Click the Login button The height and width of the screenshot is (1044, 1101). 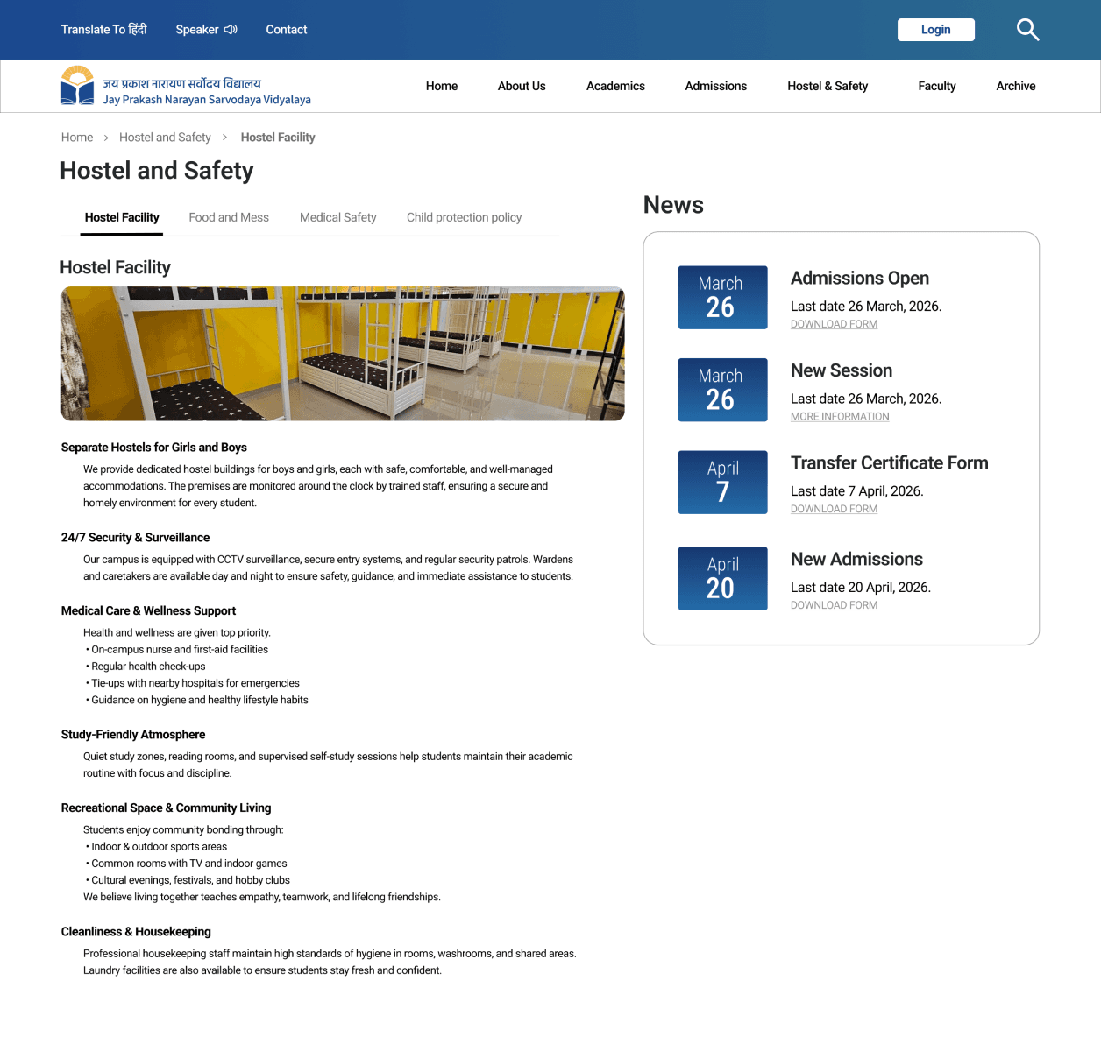tap(936, 30)
